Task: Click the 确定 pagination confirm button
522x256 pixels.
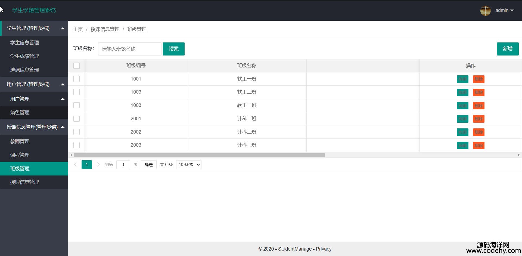Action: 149,165
